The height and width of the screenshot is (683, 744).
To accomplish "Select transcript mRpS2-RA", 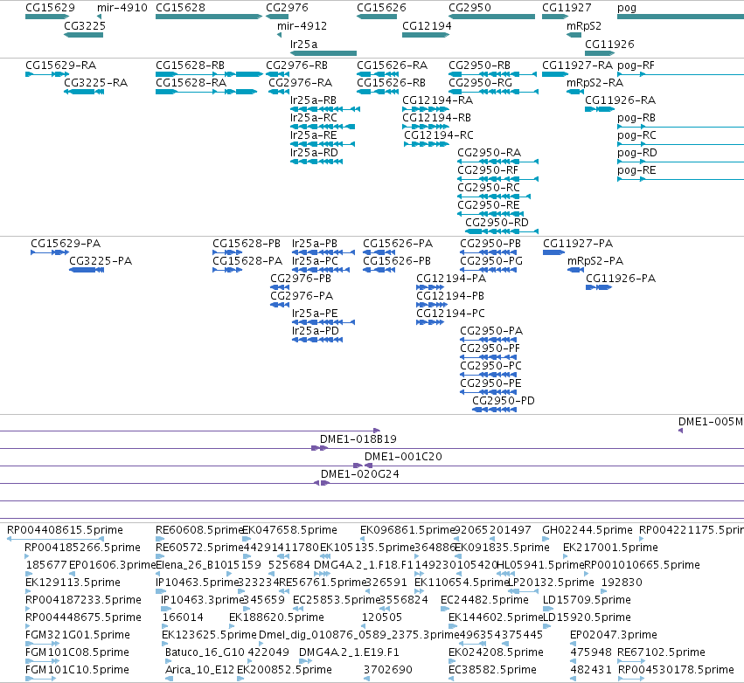I will click(575, 92).
